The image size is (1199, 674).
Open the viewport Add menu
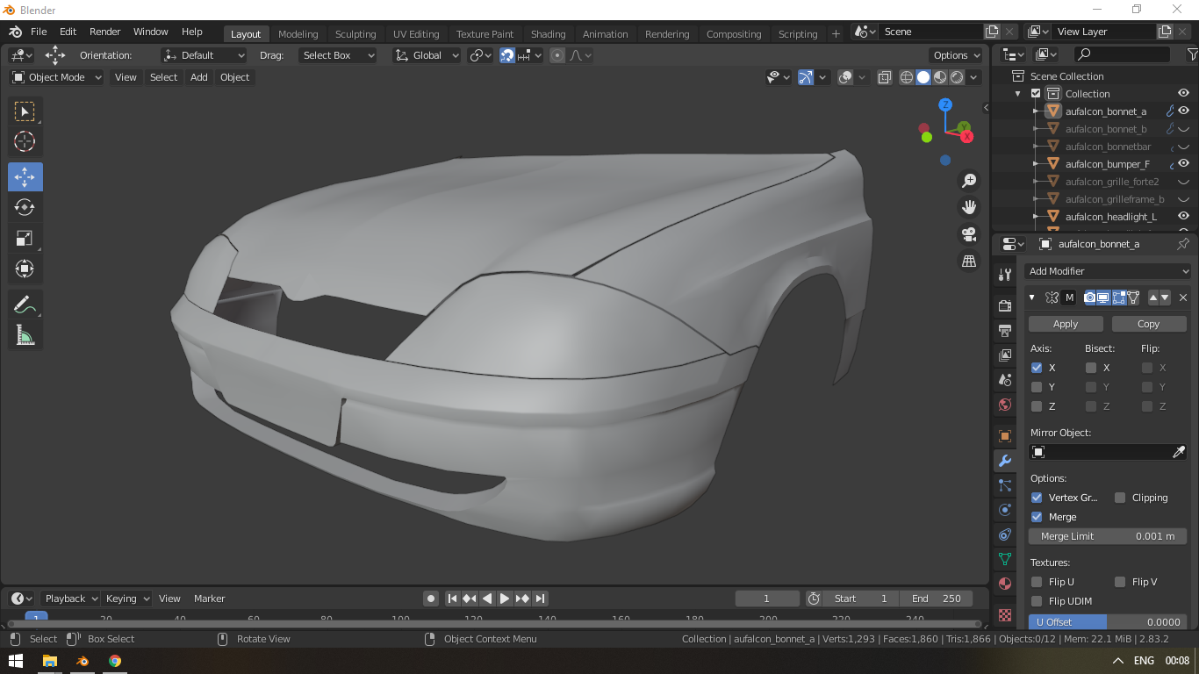click(199, 77)
